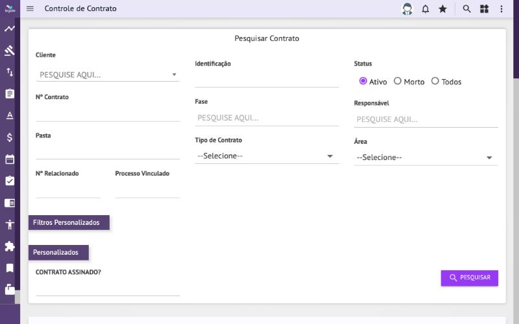Click the Pesquisar Contrato heading
The height and width of the screenshot is (324, 519).
point(267,38)
